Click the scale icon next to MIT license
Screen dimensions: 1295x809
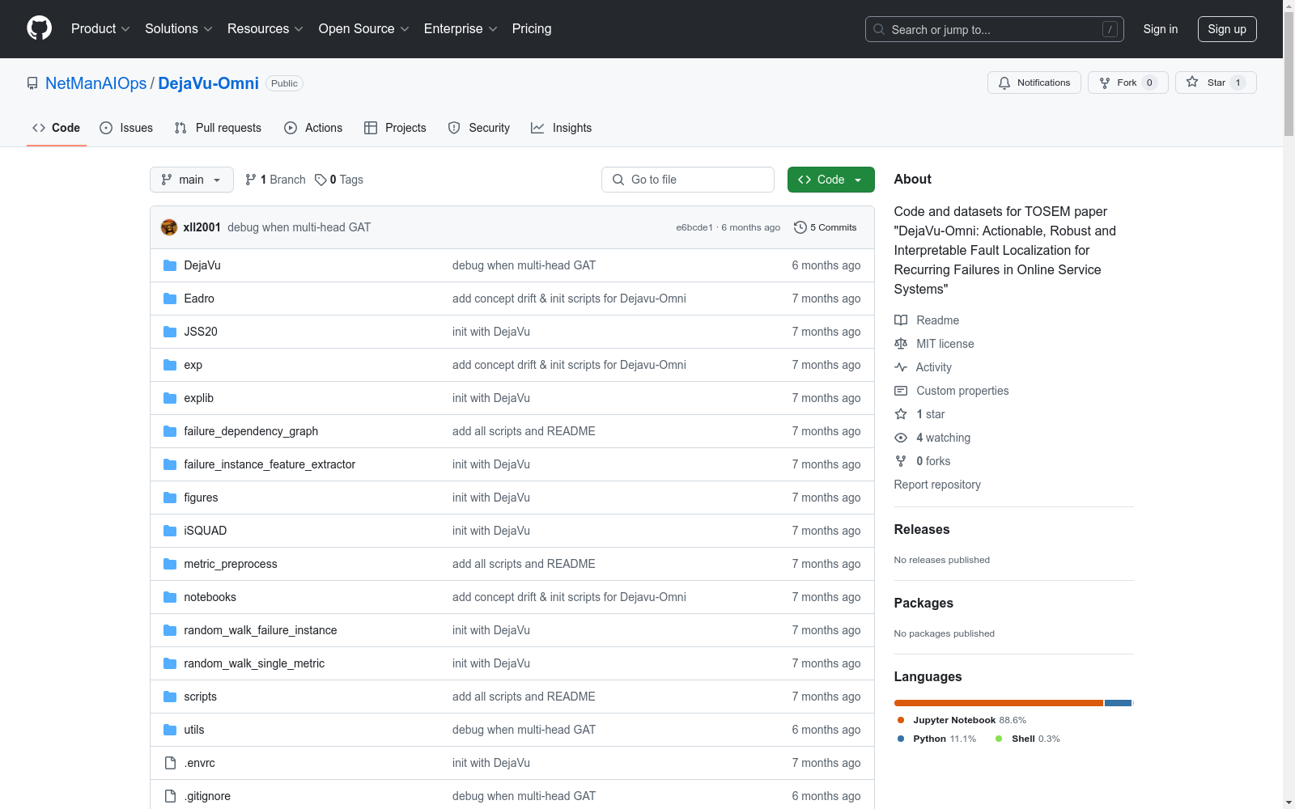901,344
